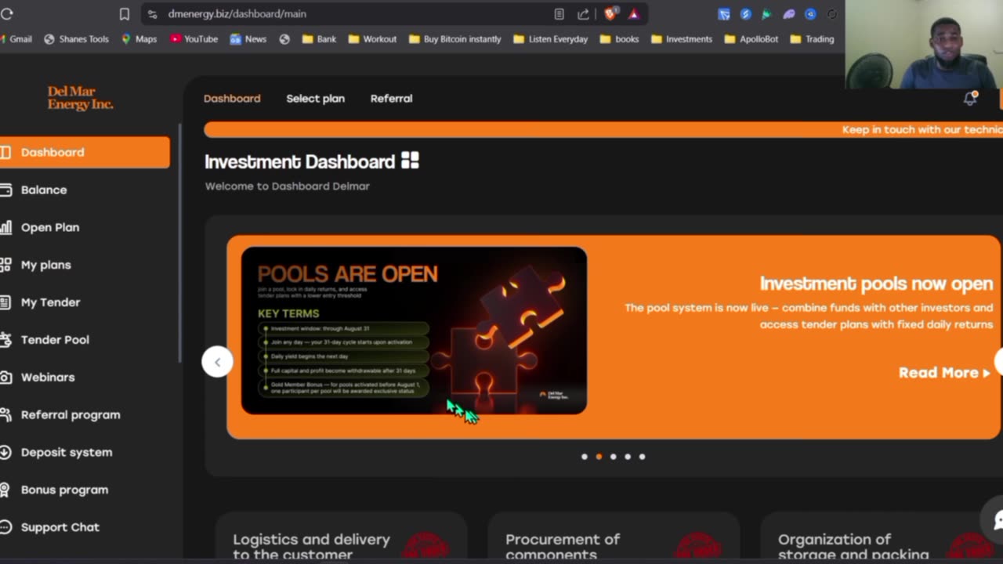Switch to the Select plan tab

pos(315,99)
